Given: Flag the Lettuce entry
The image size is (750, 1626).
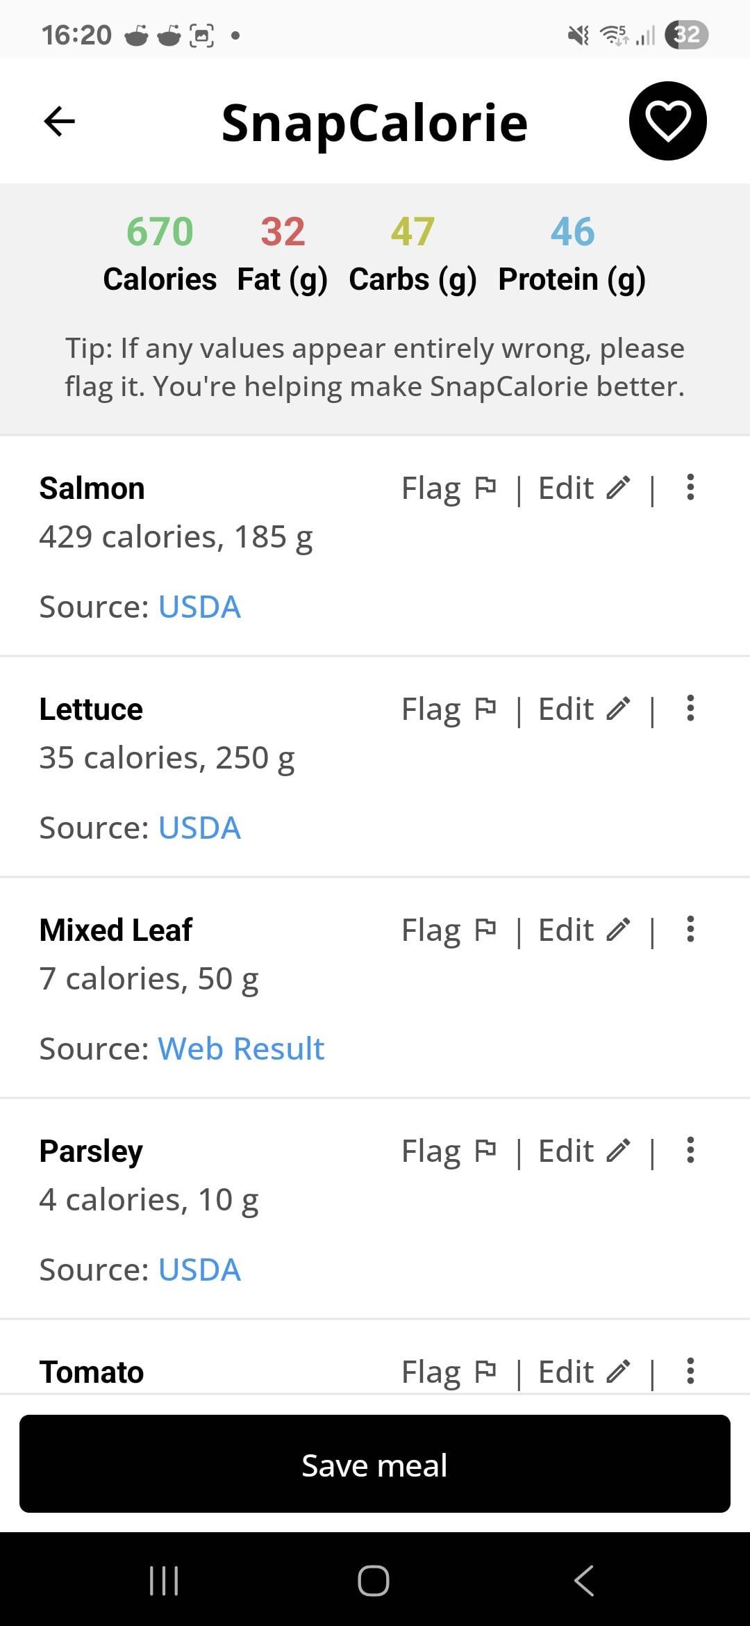Looking at the screenshot, I should pos(449,709).
